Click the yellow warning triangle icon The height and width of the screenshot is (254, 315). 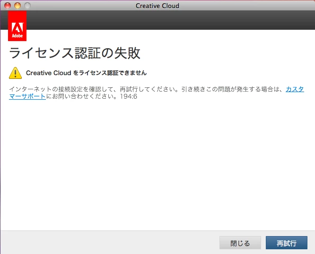(x=16, y=73)
